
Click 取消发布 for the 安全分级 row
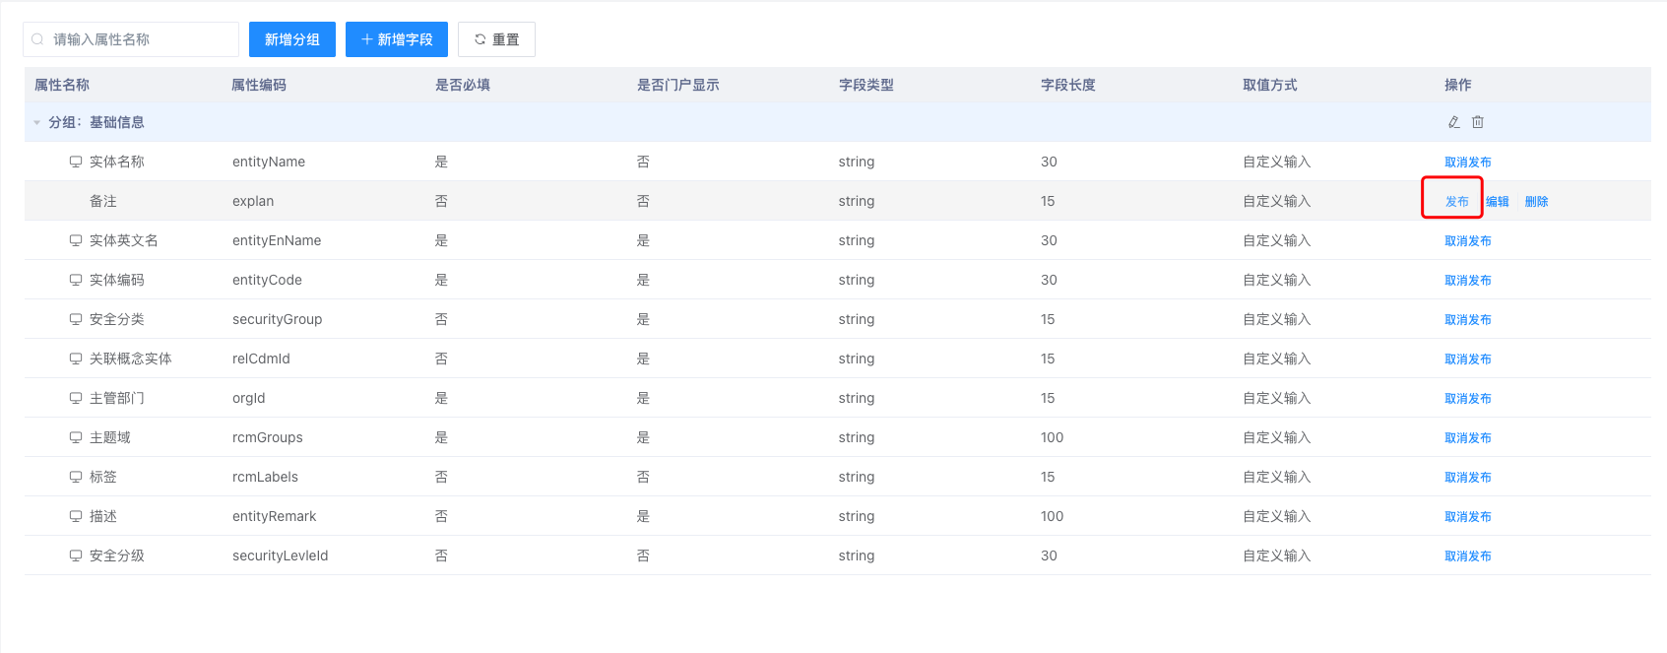1467,555
